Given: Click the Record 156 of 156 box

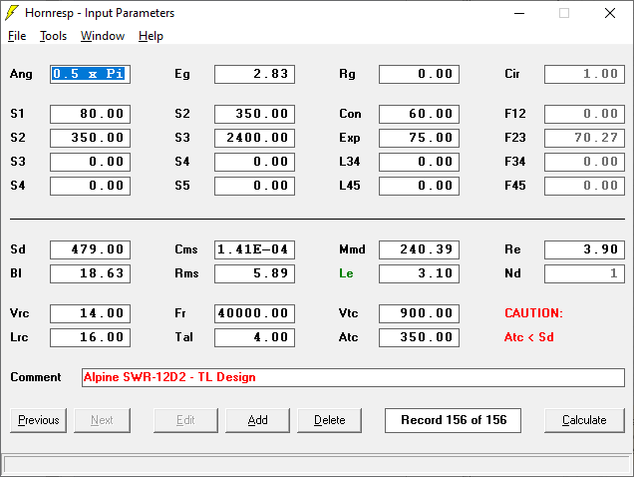Looking at the screenshot, I should coord(453,420).
